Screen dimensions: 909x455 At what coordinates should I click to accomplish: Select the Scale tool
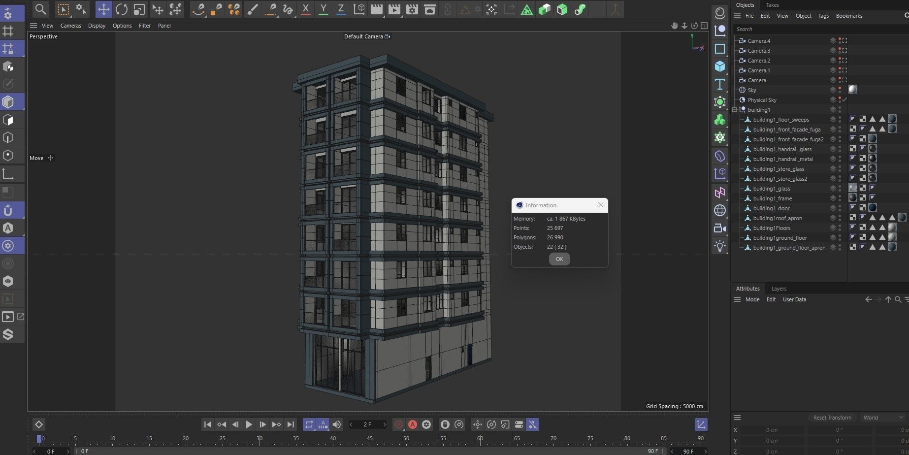tap(139, 9)
